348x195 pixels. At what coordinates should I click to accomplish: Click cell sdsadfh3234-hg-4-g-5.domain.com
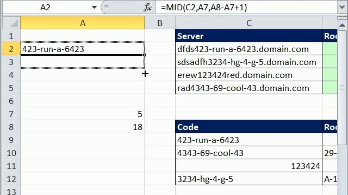click(248, 62)
